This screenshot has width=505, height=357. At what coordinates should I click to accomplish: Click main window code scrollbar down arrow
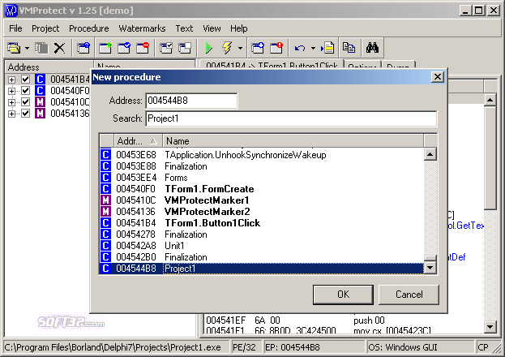click(490, 327)
